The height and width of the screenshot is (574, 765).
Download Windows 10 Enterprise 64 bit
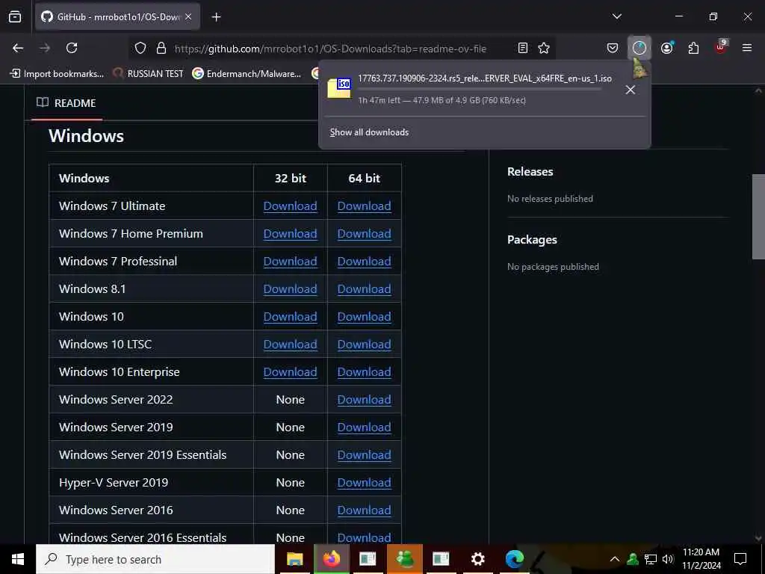click(x=364, y=372)
